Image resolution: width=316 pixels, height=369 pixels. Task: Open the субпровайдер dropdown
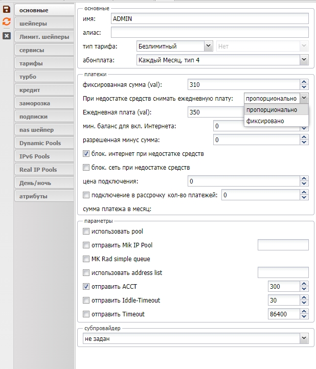tap(304, 338)
